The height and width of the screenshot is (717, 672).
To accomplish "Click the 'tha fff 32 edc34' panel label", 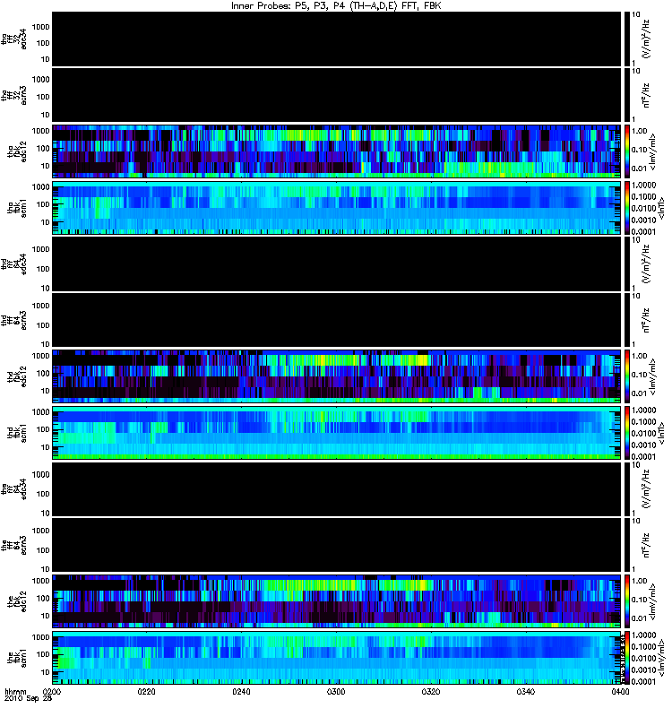I will coord(14,39).
